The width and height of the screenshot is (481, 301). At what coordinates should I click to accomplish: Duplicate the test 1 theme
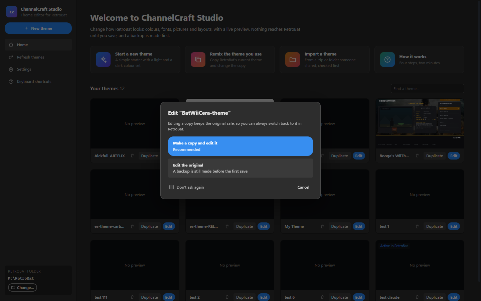(x=435, y=226)
